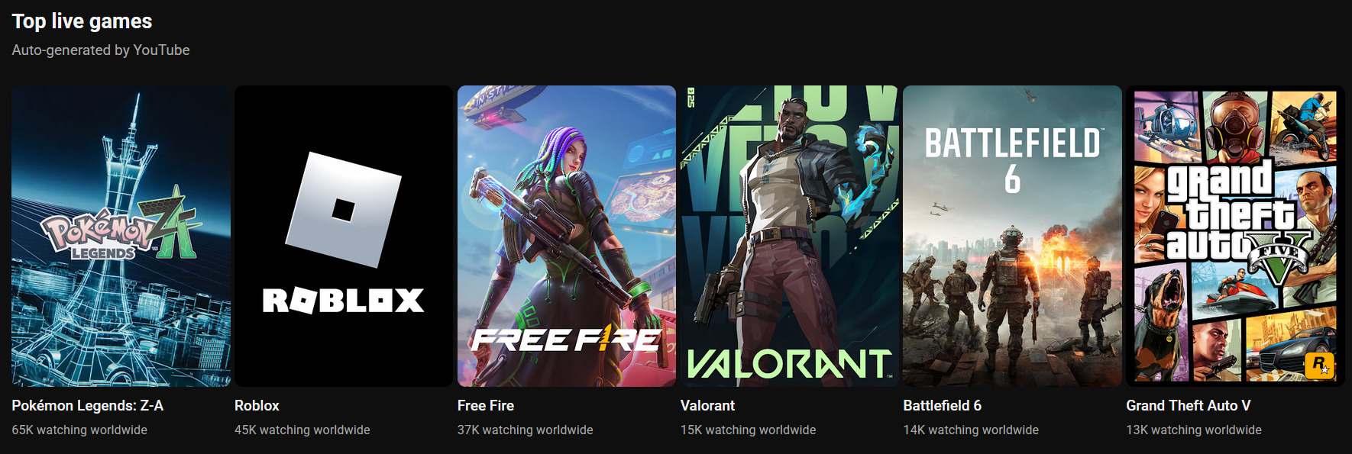
Task: Select the 37K watching worldwide text
Action: click(x=526, y=430)
